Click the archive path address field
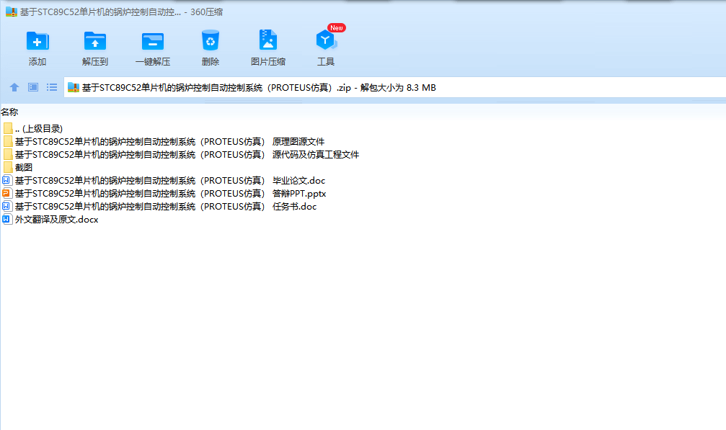The width and height of the screenshot is (726, 430). point(395,87)
